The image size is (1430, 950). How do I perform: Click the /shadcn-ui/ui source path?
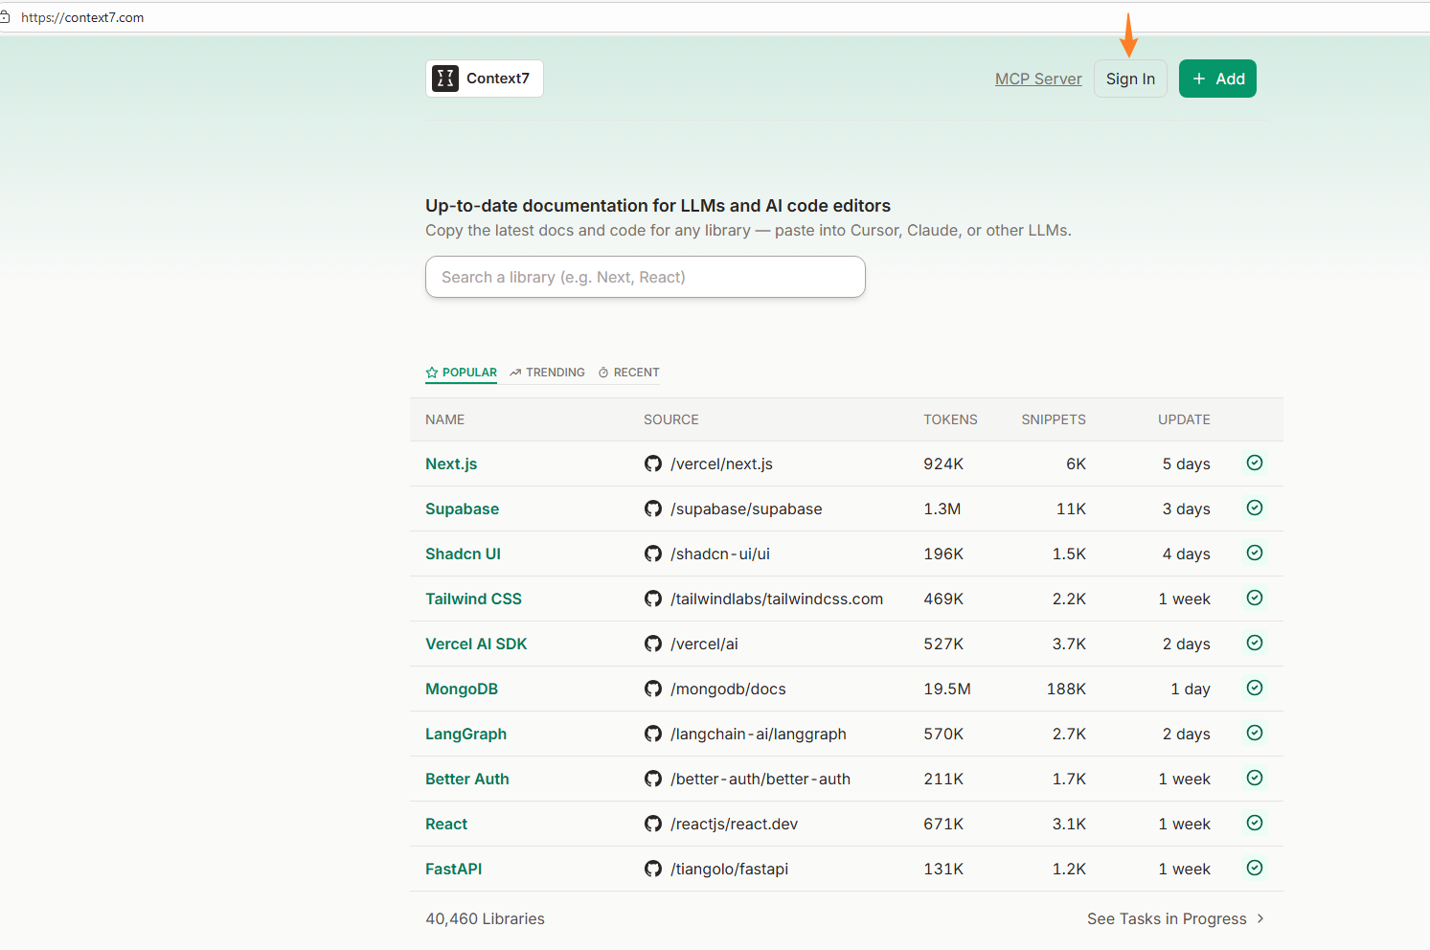click(720, 554)
